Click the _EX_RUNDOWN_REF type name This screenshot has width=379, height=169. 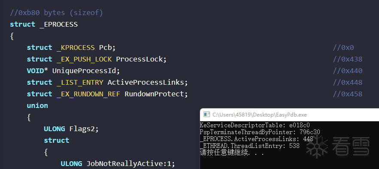pyautogui.click(x=88, y=94)
